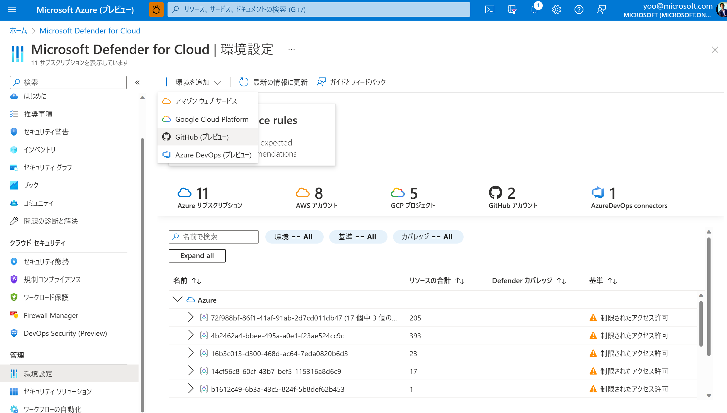Click the Expand all button
The height and width of the screenshot is (413, 727).
[197, 255]
